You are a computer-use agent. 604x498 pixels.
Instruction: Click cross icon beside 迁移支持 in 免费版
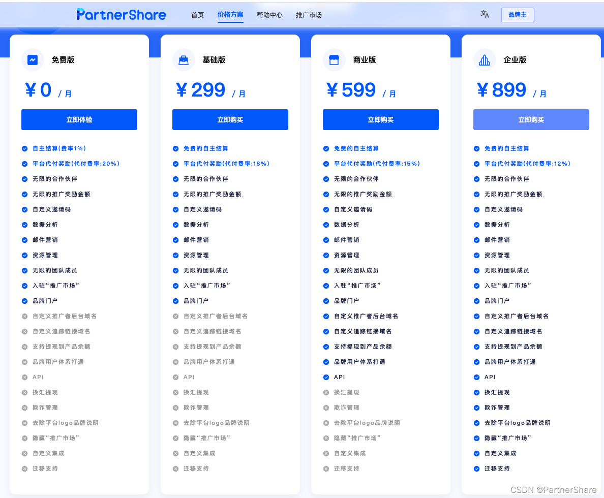pyautogui.click(x=24, y=469)
